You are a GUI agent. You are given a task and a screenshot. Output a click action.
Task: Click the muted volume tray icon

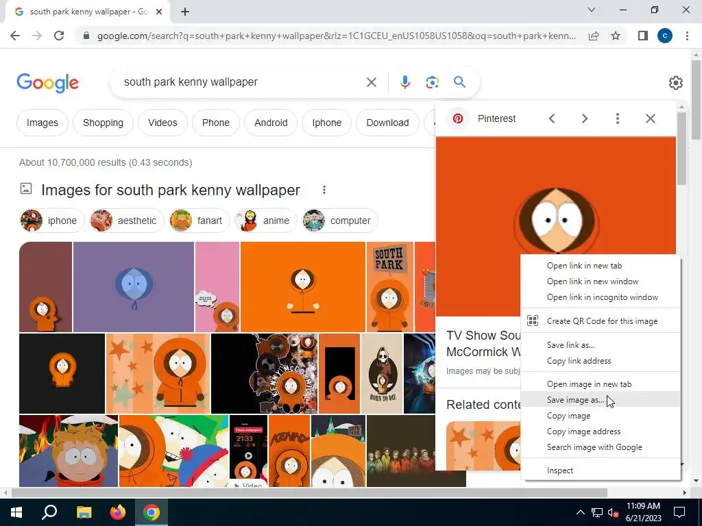click(x=614, y=512)
